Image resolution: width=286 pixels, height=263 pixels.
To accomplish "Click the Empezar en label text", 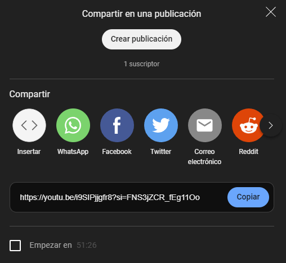I will pyautogui.click(x=51, y=245).
